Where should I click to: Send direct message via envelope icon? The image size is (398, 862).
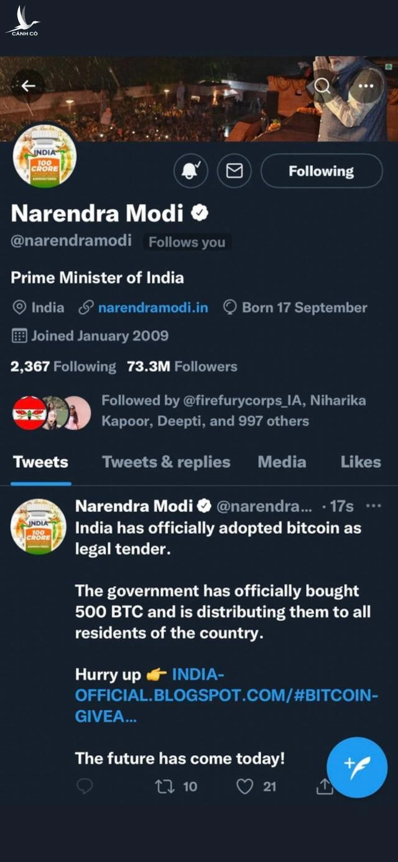(234, 171)
